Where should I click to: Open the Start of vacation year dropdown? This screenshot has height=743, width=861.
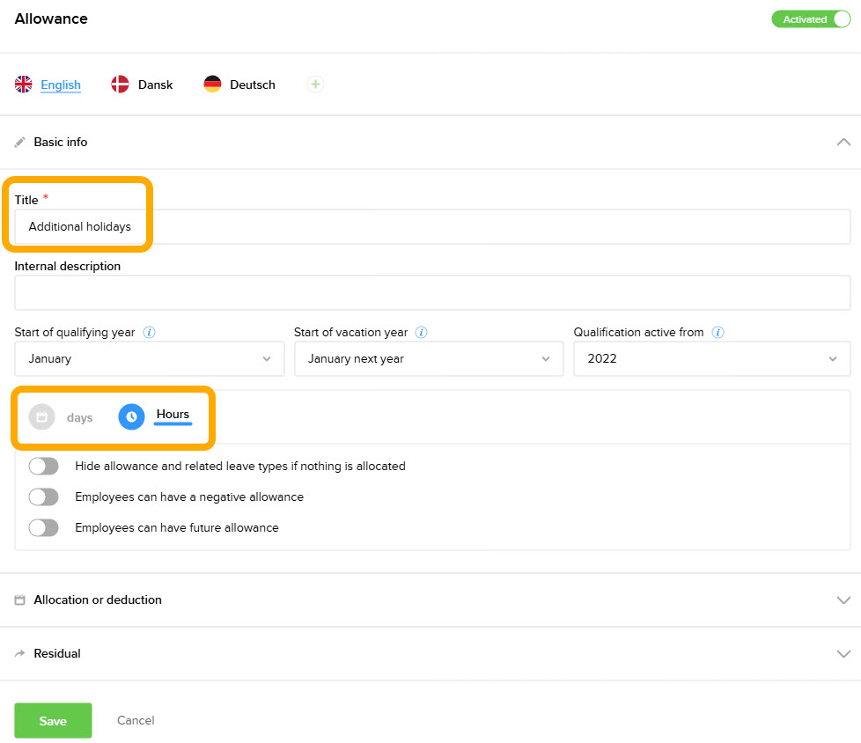pyautogui.click(x=428, y=359)
